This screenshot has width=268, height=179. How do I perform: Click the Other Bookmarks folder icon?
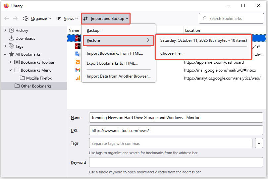[17, 86]
